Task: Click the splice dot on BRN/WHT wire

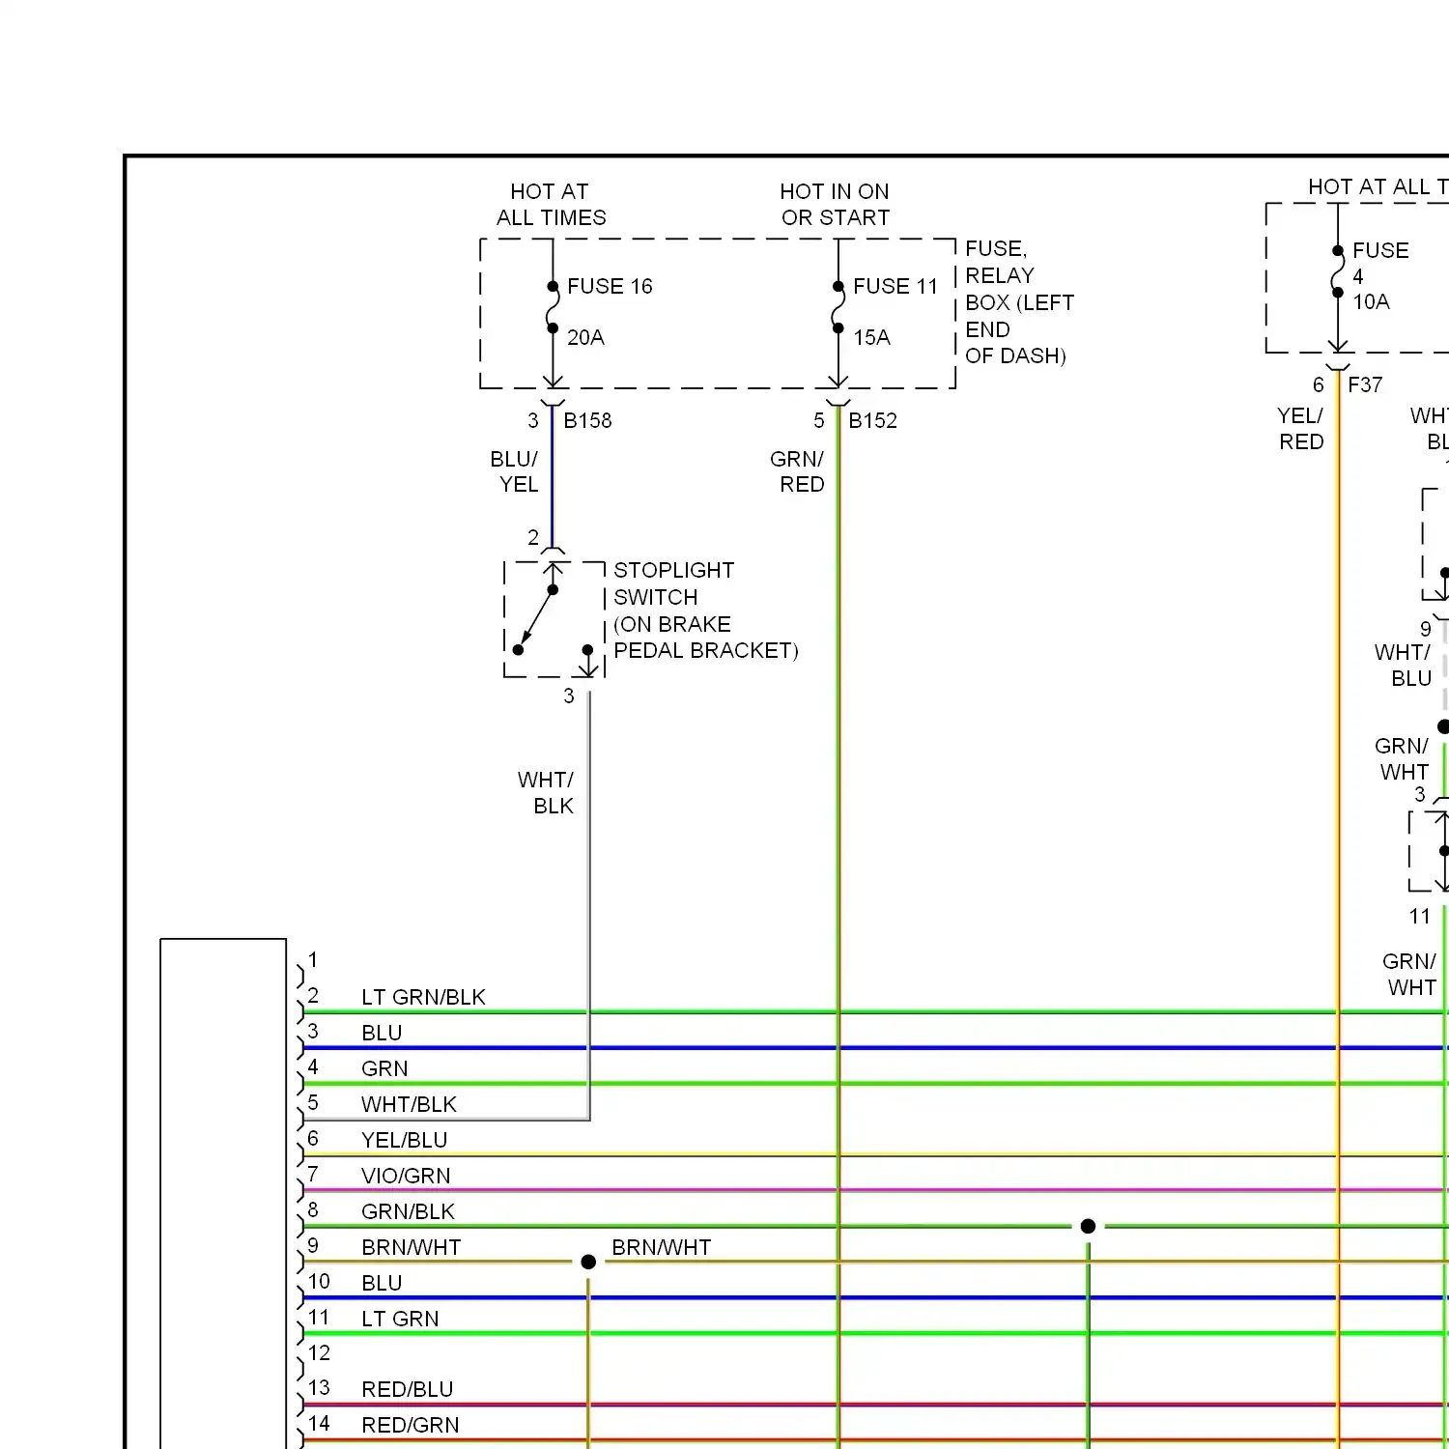Action: (588, 1263)
